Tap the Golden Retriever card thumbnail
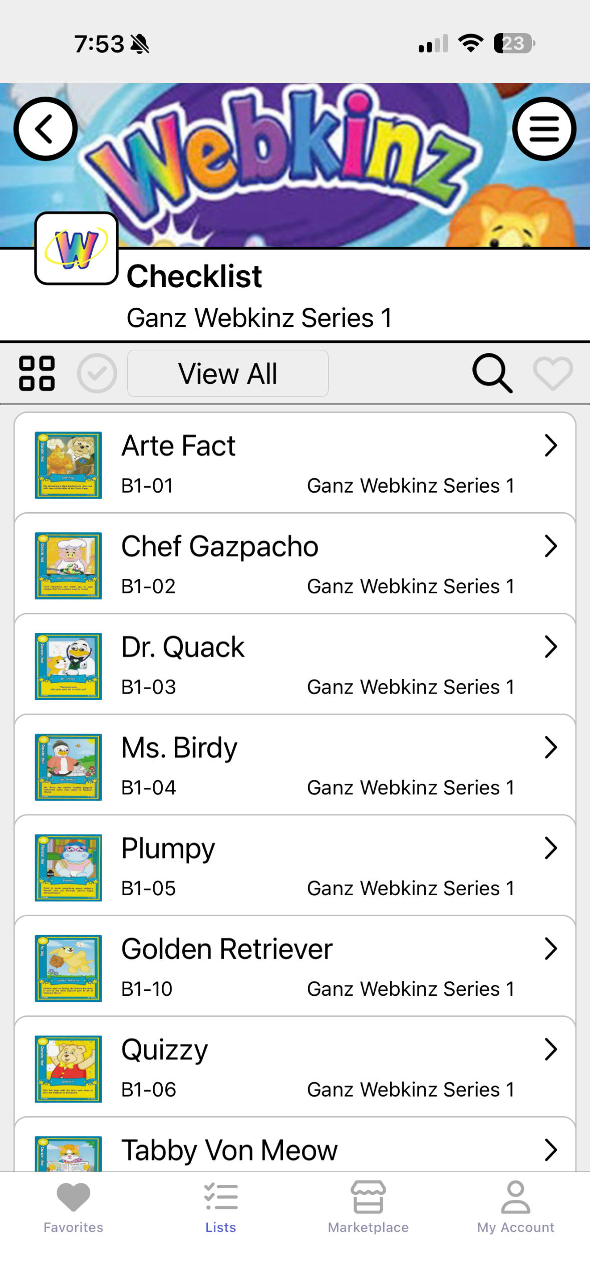 point(68,968)
